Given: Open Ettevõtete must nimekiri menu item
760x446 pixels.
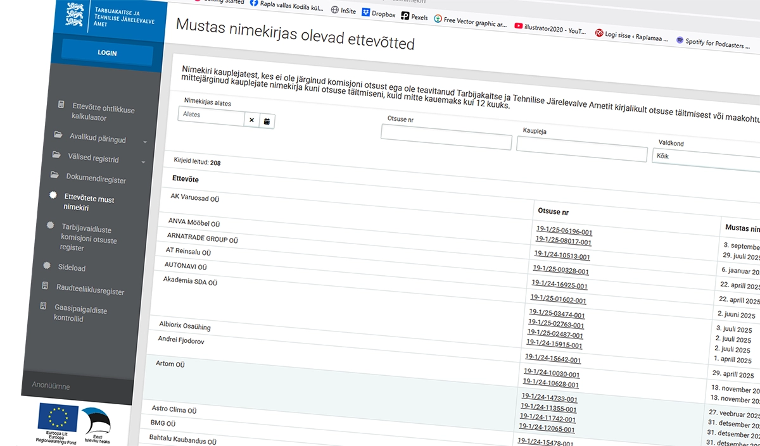Looking at the screenshot, I should 89,203.
